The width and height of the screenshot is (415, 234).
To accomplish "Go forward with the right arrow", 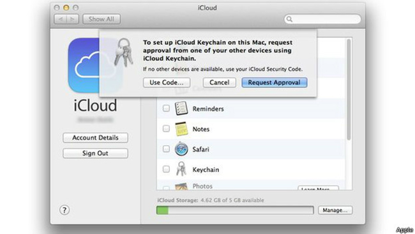I will coord(73,19).
